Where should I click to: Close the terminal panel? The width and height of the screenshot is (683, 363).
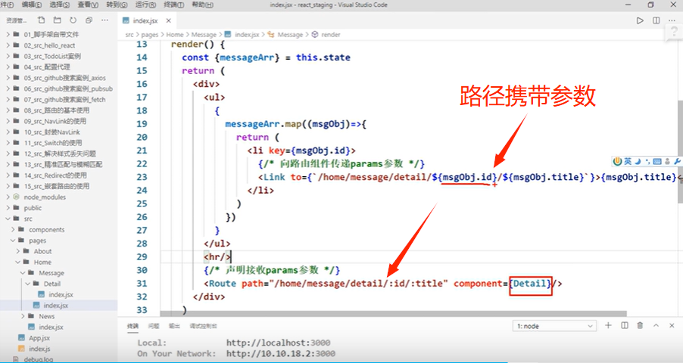coord(672,325)
